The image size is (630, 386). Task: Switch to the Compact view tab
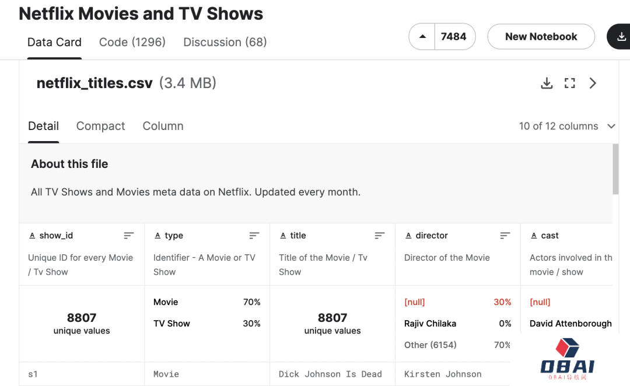point(100,126)
